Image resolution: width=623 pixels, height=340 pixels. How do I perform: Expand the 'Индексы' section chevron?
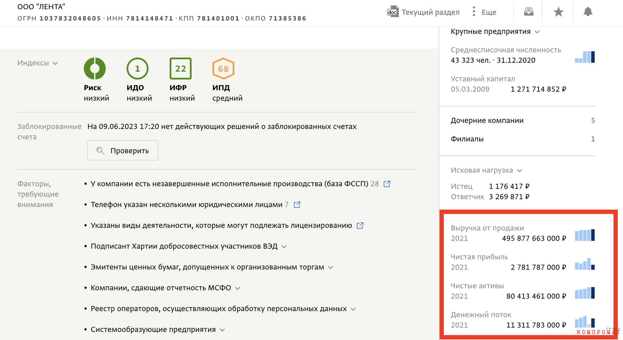click(x=55, y=63)
